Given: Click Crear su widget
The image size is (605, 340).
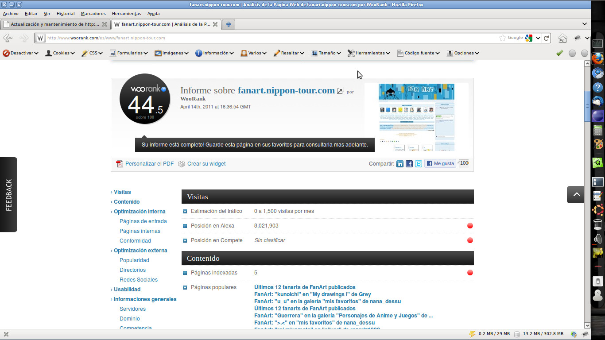Looking at the screenshot, I should coord(202,164).
